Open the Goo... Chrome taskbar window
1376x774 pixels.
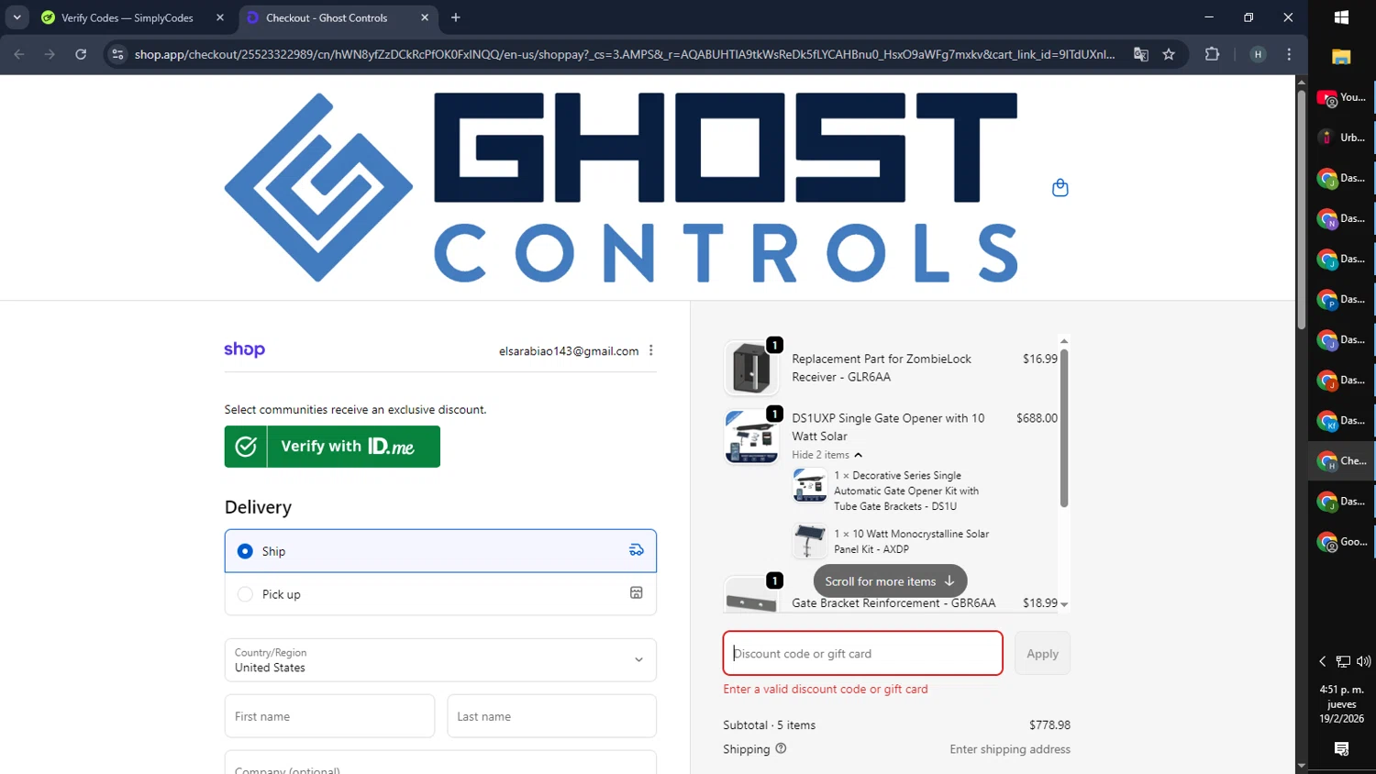click(1341, 541)
